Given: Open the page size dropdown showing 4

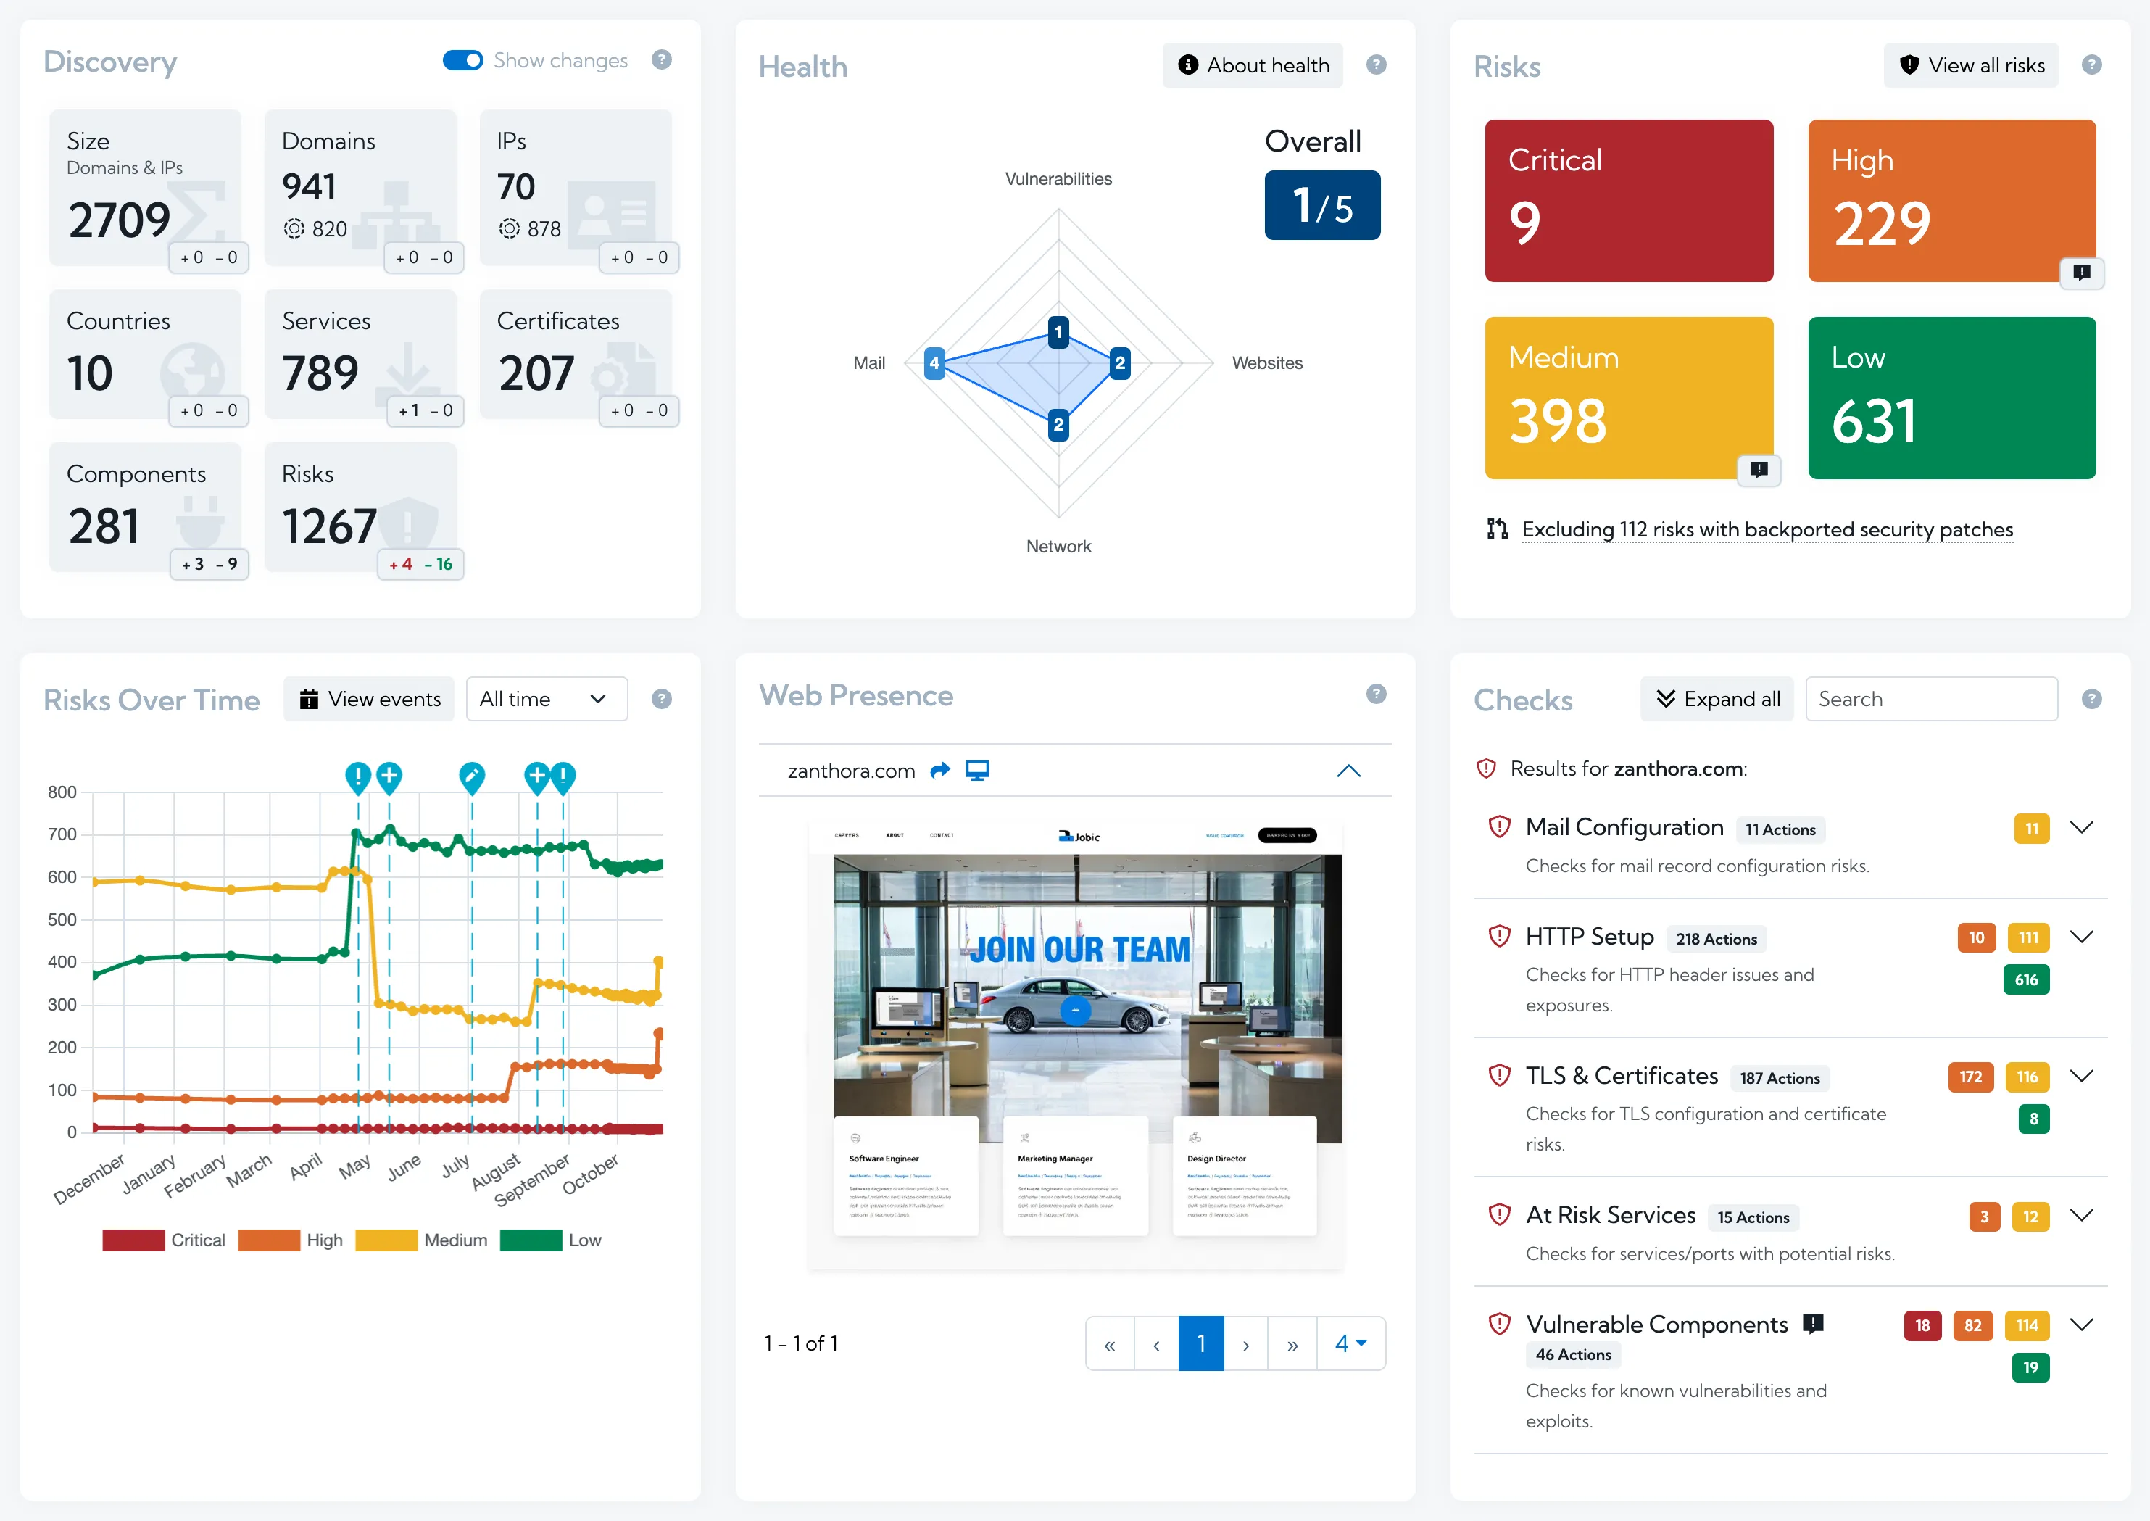Looking at the screenshot, I should point(1350,1343).
